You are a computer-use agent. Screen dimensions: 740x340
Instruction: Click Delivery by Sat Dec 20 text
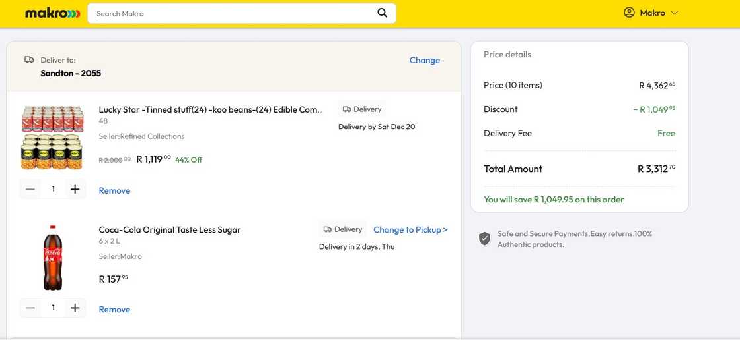[x=377, y=127]
